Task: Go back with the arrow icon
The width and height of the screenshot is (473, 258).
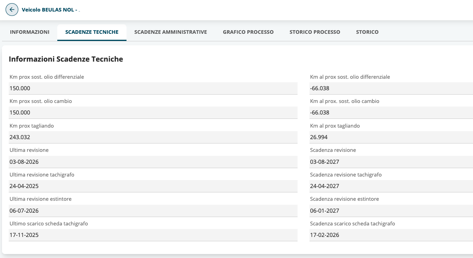Action: (x=12, y=10)
